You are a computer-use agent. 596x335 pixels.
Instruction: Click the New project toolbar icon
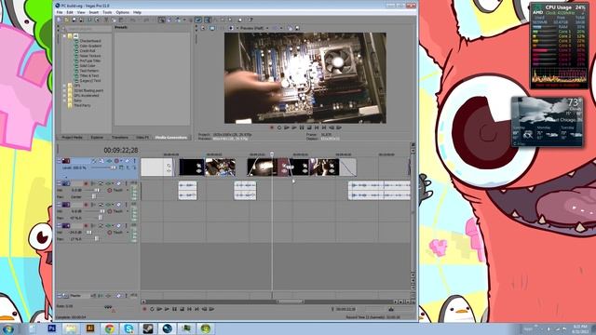coord(59,20)
